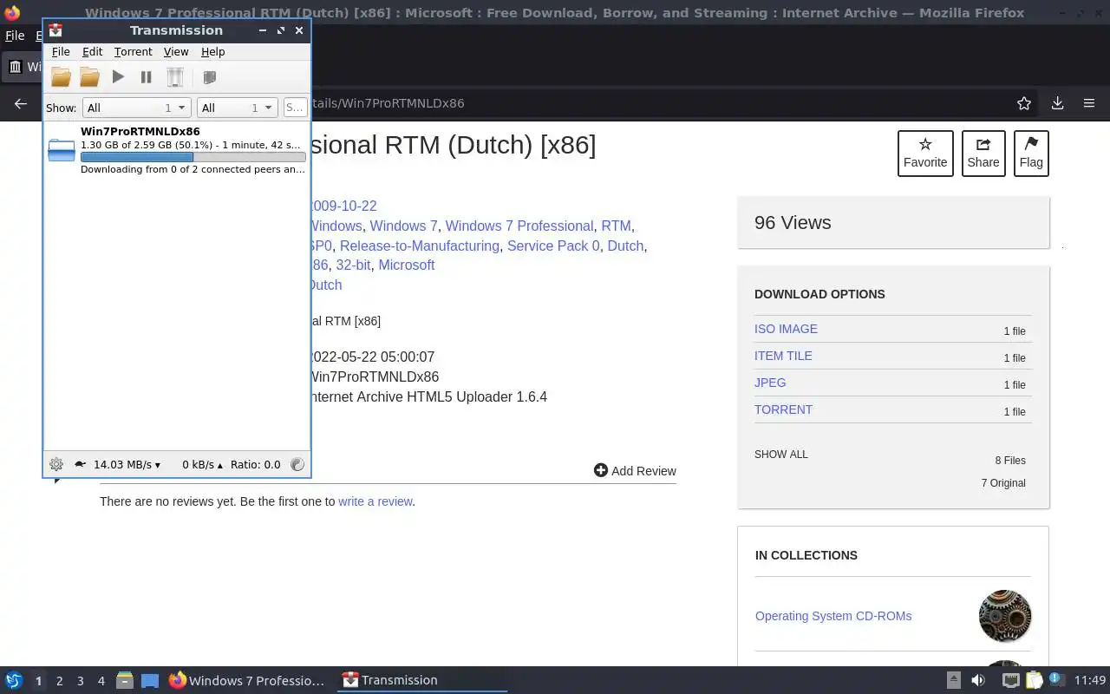The height and width of the screenshot is (694, 1110).
Task: Open JPEG download option
Action: 770,383
